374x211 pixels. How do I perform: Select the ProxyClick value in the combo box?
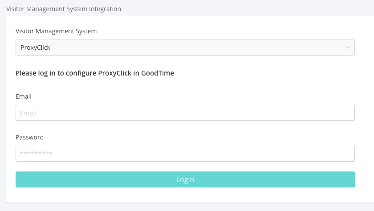pyautogui.click(x=36, y=48)
